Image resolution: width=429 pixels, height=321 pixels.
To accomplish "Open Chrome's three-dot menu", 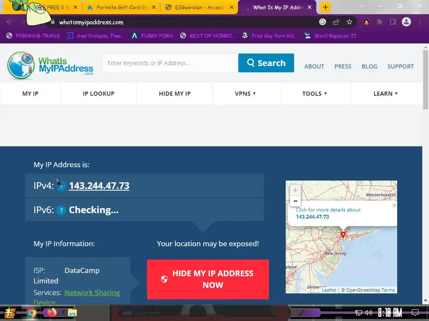I will [x=420, y=22].
